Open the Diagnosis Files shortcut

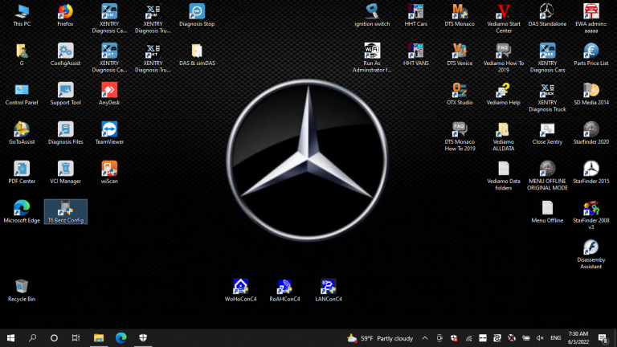tap(65, 133)
